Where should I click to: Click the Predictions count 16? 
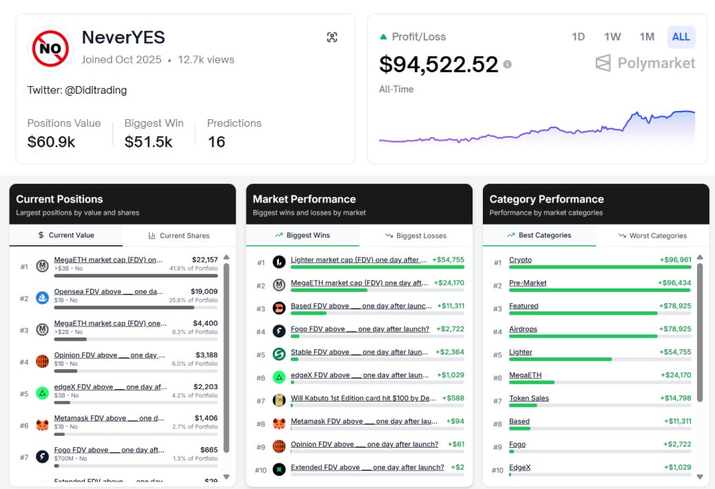coord(216,142)
